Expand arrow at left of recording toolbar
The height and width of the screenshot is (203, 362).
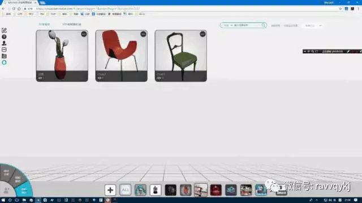[305, 51]
